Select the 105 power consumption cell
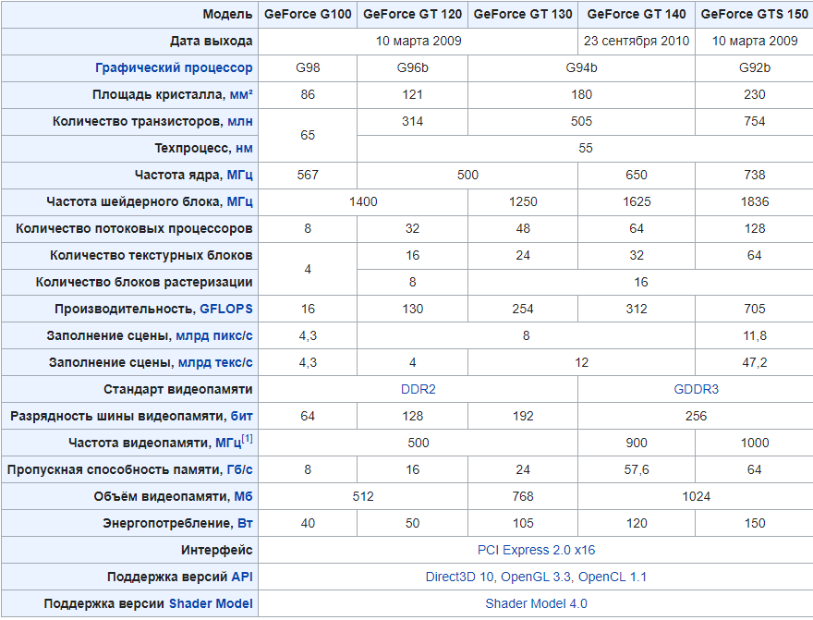This screenshot has width=813, height=620. [x=523, y=524]
